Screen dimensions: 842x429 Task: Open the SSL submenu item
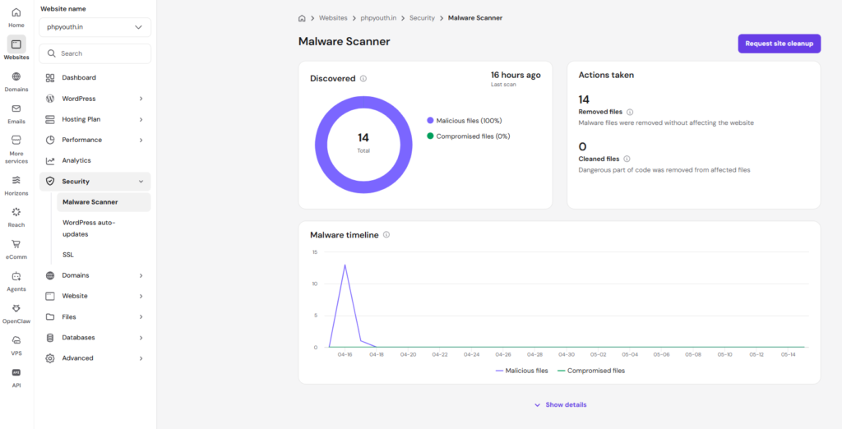coord(104,255)
